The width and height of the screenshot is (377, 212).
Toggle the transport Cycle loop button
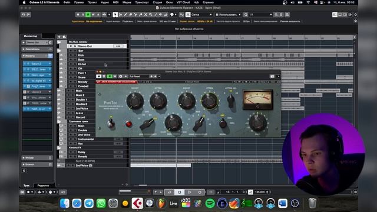(x=169, y=192)
